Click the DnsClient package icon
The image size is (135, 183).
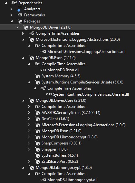point(37,119)
